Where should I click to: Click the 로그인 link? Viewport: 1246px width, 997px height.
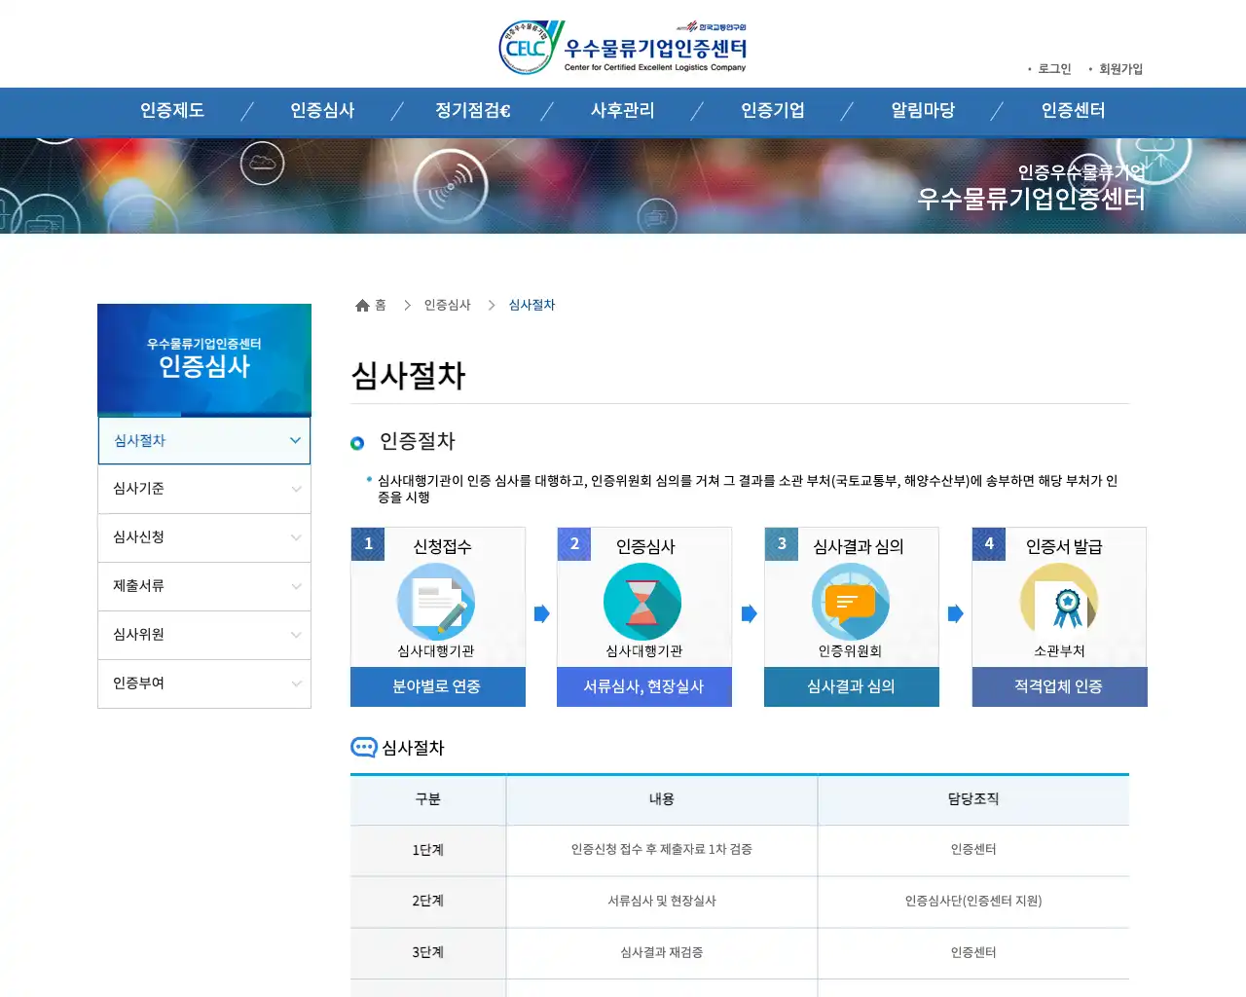[1054, 69]
